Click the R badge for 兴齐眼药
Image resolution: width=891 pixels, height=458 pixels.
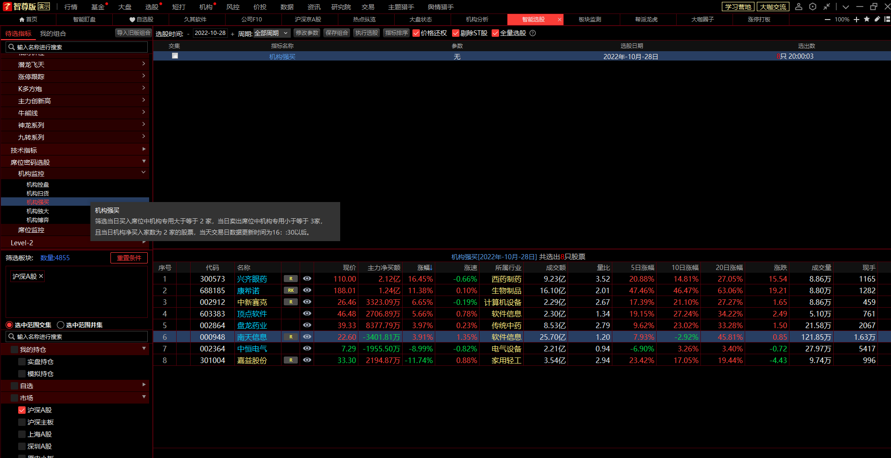291,279
